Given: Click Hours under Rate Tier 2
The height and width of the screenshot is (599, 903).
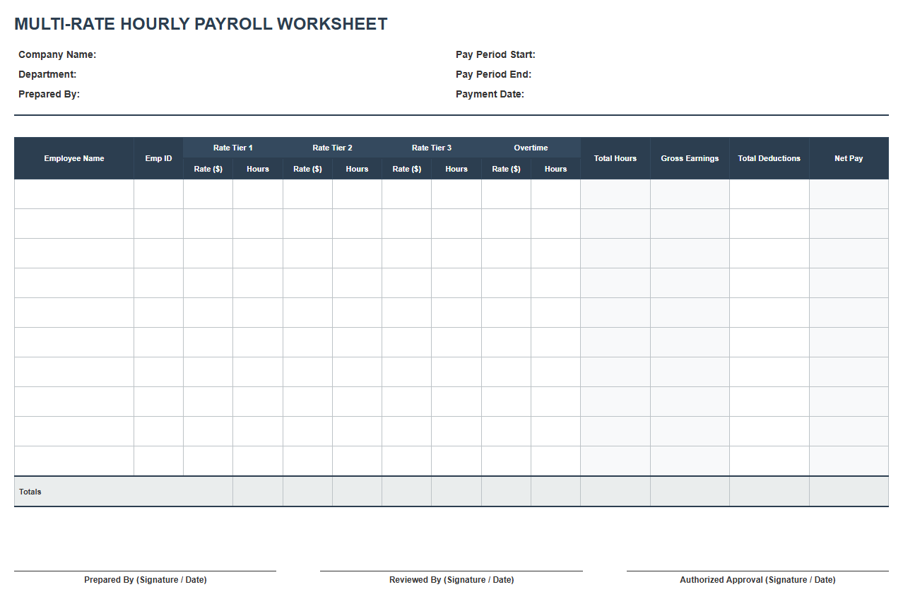Looking at the screenshot, I should coord(357,169).
